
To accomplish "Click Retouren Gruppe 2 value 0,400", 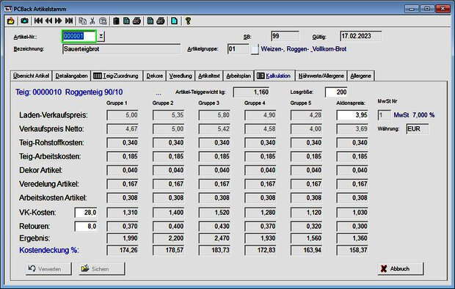I will coord(168,226).
